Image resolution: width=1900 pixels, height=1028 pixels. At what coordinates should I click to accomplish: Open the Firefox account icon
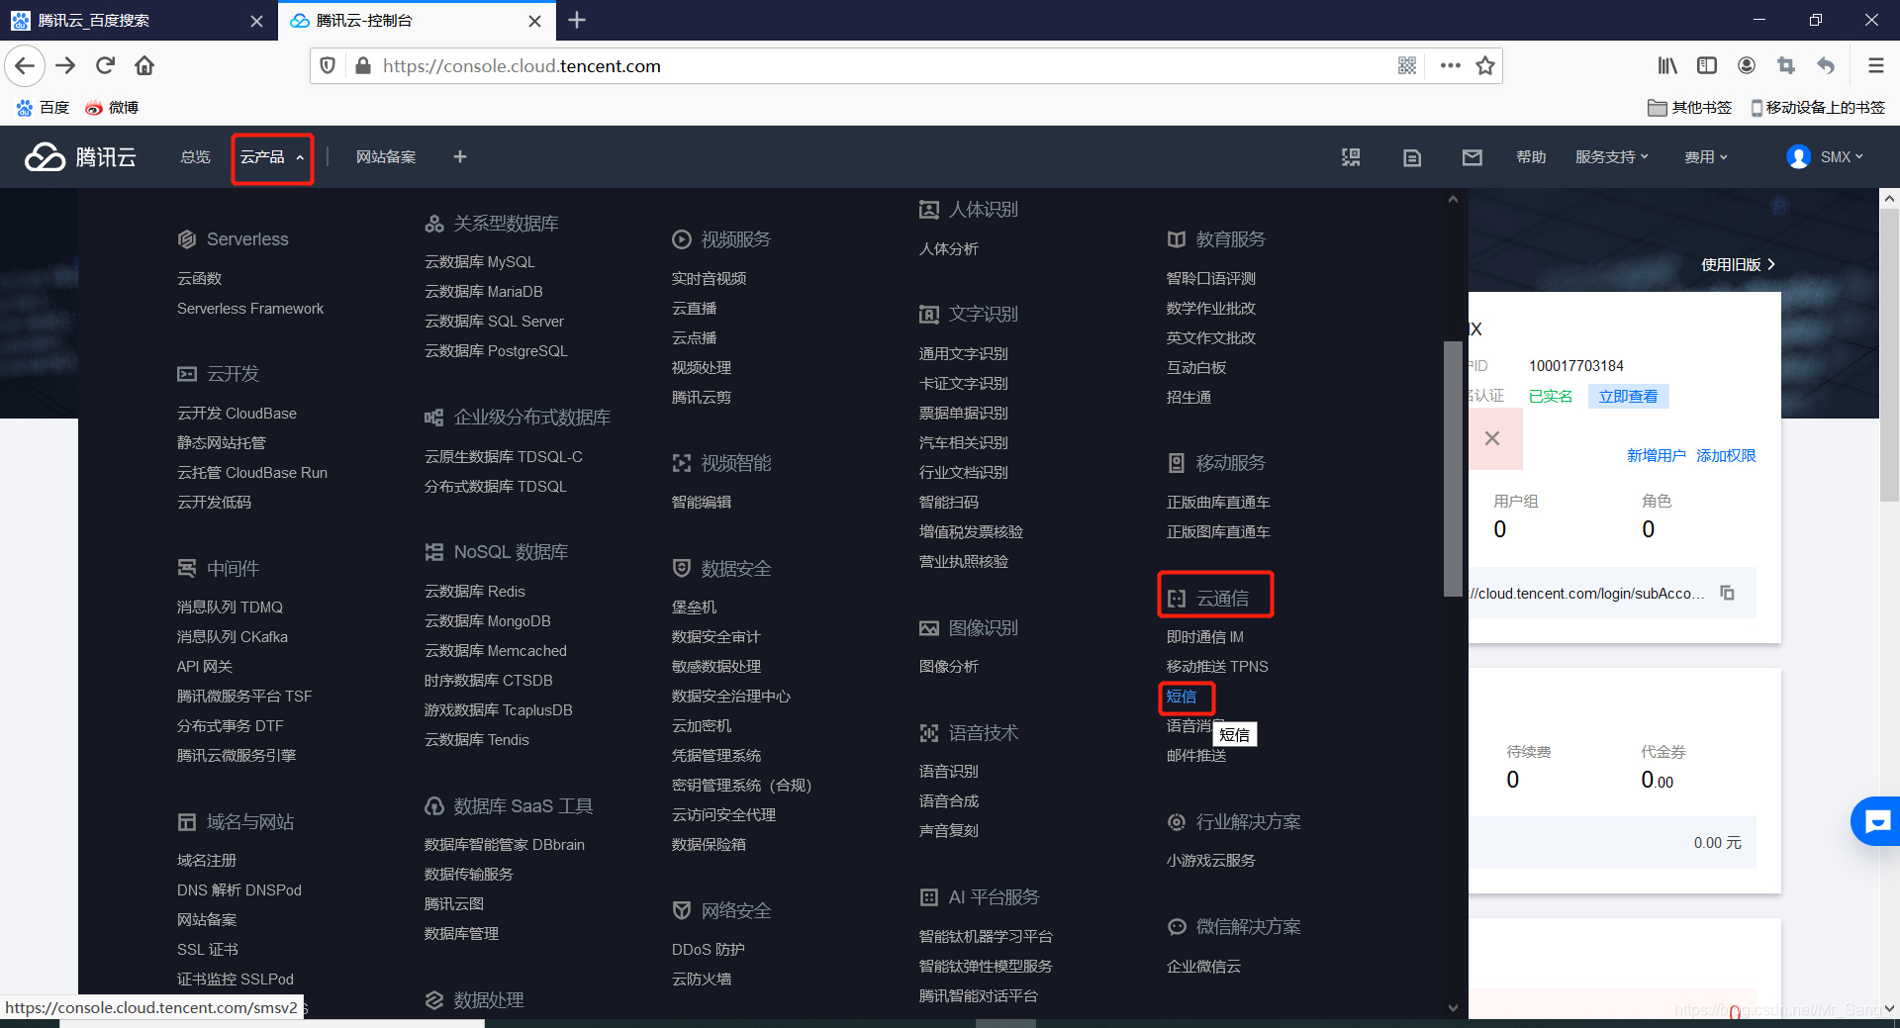1747,66
